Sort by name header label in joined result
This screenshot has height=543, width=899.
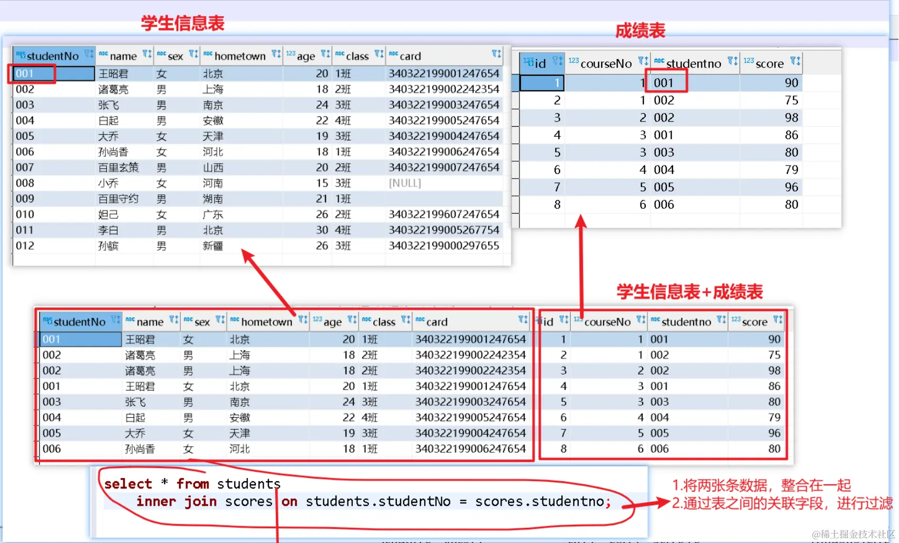[150, 322]
